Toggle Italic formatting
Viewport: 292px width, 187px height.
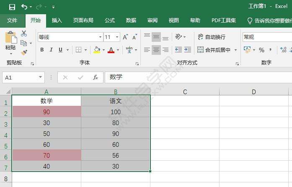point(51,50)
